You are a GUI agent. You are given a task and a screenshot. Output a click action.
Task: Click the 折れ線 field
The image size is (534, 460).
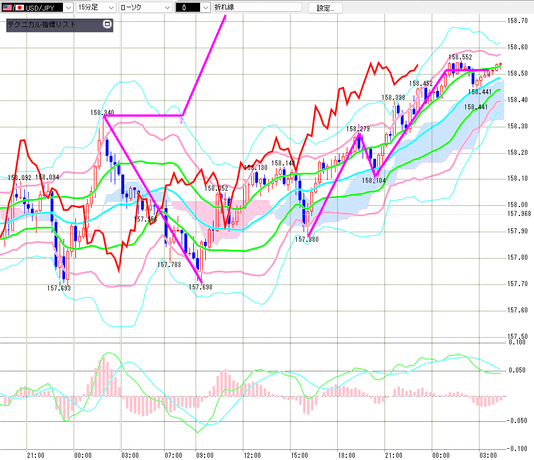[x=258, y=7]
